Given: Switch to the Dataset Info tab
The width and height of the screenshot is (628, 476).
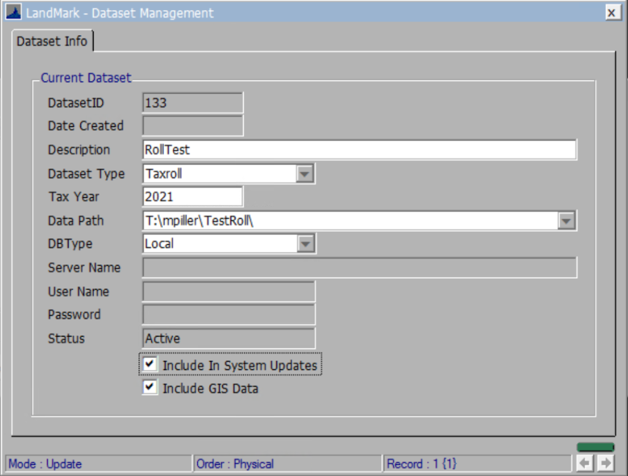Looking at the screenshot, I should click(50, 41).
